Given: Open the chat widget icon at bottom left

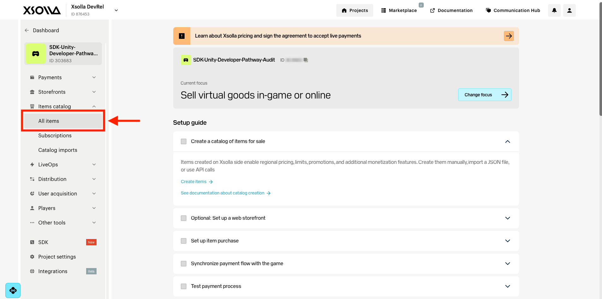Looking at the screenshot, I should pos(13,290).
